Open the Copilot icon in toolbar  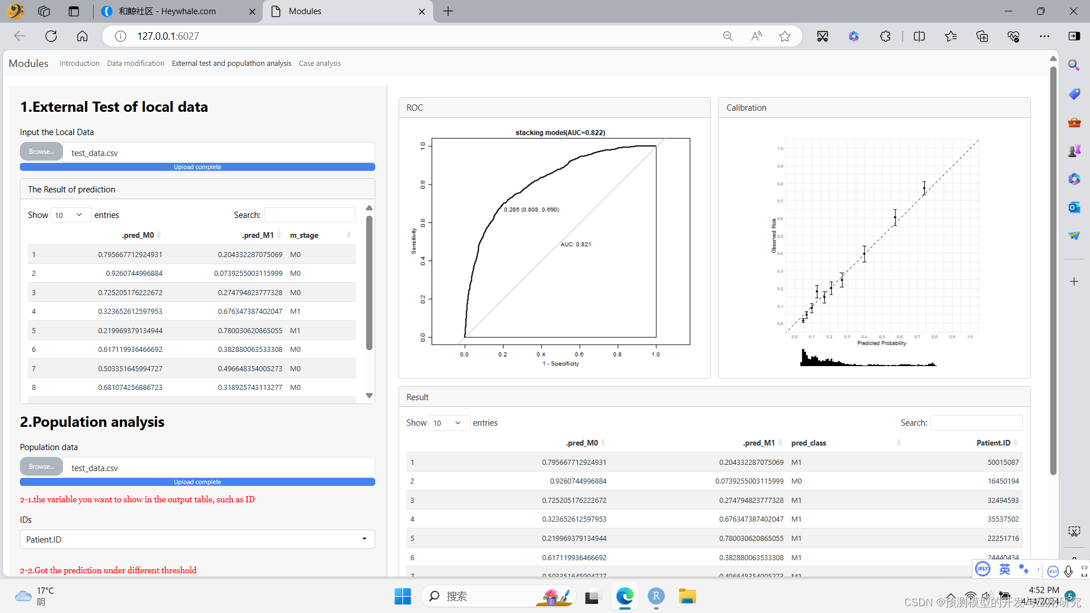pyautogui.click(x=854, y=36)
